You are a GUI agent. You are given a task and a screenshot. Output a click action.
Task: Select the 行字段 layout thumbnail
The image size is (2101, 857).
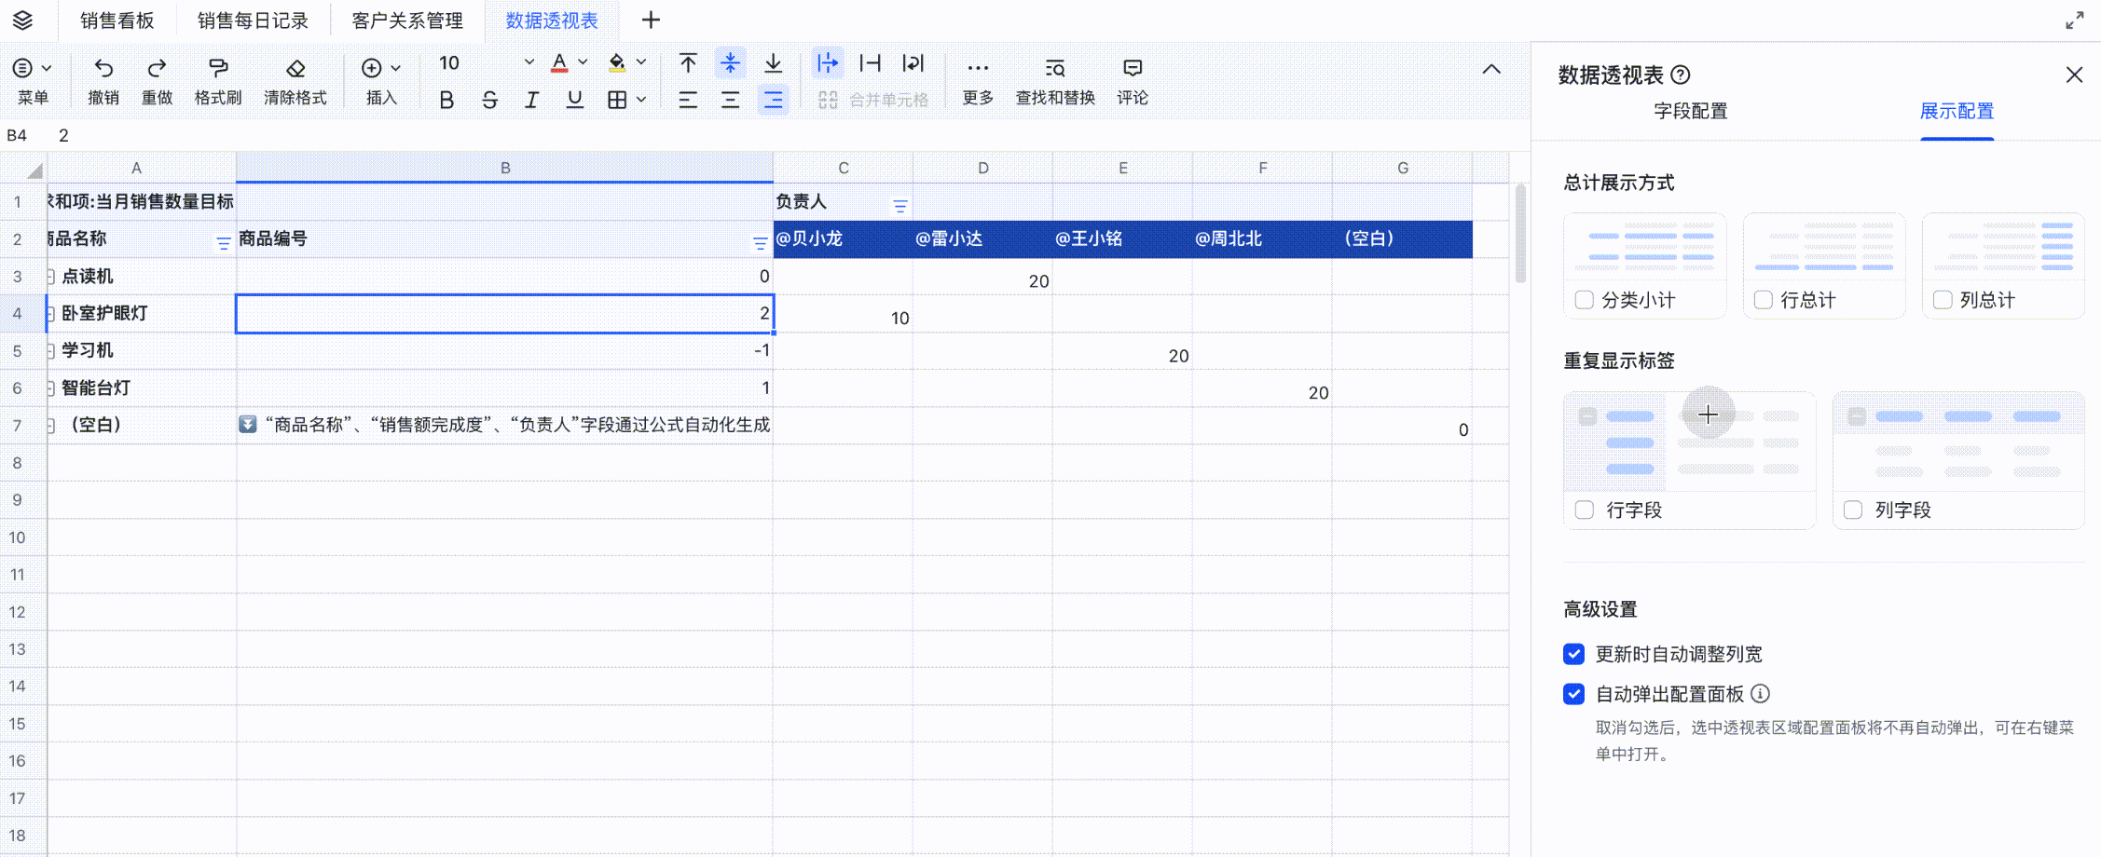click(1689, 442)
